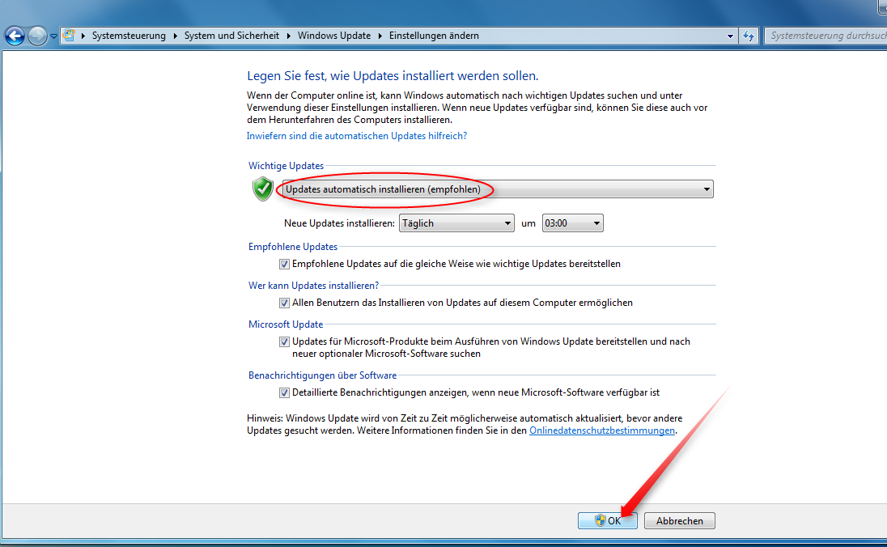This screenshot has height=547, width=887.
Task: Click the heading Legen Sie fest, wie Updates installiert
Action: coord(393,76)
